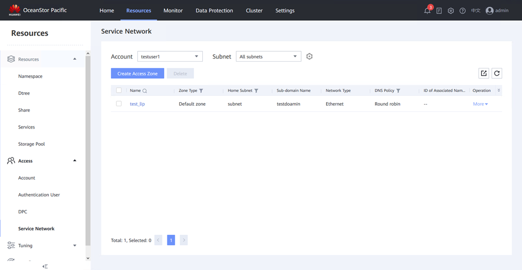Filter by Zone Type column icon
522x270 pixels.
point(201,91)
